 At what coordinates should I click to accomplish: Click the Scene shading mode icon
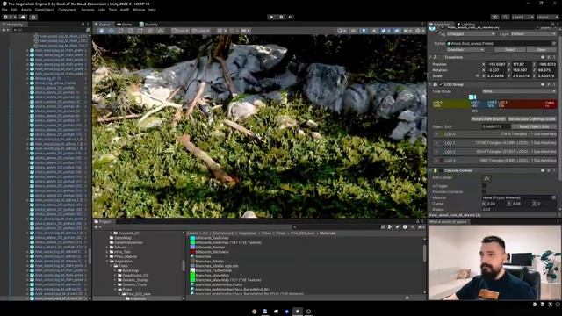tap(341, 32)
